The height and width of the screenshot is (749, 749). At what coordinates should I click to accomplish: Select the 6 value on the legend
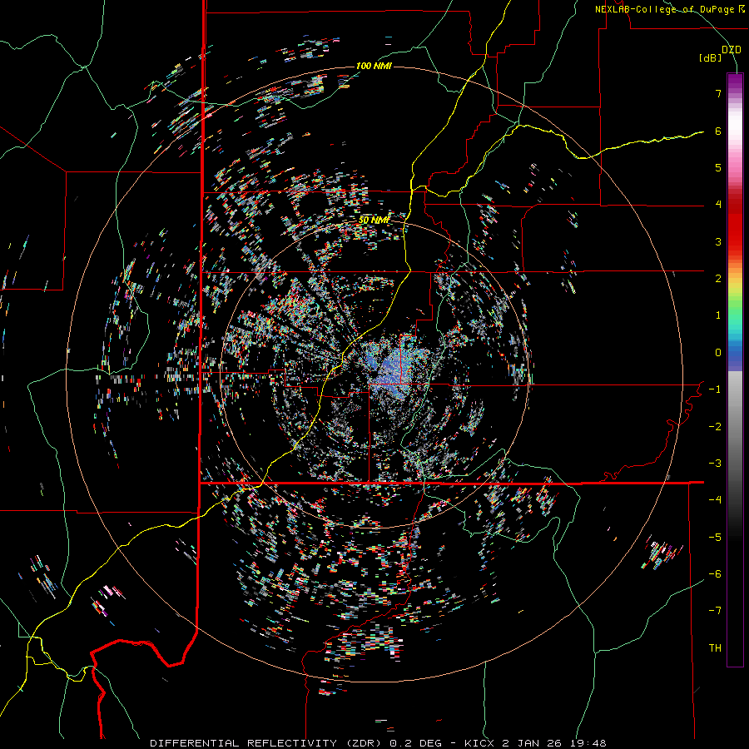tap(718, 131)
